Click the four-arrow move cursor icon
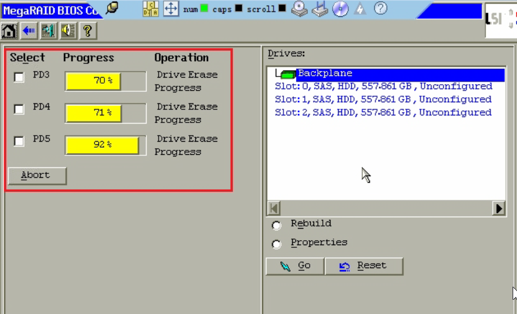 (171, 9)
